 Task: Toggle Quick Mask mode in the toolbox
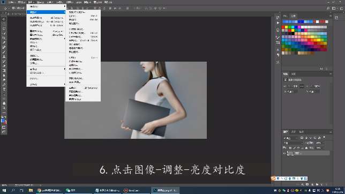coord(4,127)
